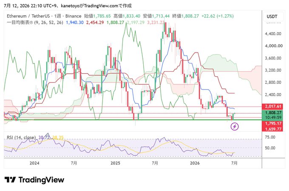Viewport: 289px width, 191px height.
Task: Click the TradingView logo at bottom
Action: pos(34,180)
